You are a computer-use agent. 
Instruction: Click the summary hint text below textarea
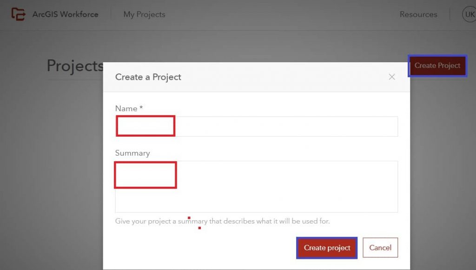pyautogui.click(x=222, y=221)
